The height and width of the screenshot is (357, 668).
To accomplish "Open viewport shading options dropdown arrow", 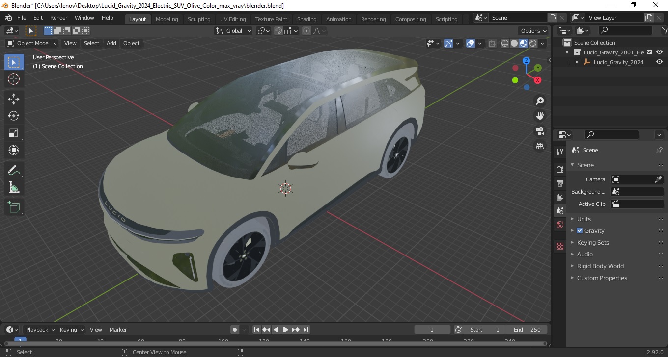I will (x=543, y=43).
